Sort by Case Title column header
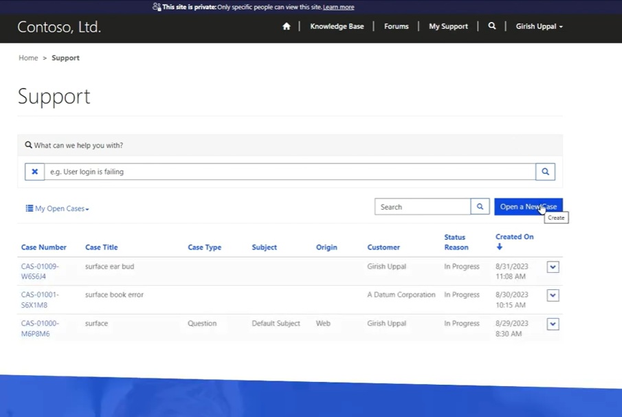The height and width of the screenshot is (417, 622). [102, 247]
